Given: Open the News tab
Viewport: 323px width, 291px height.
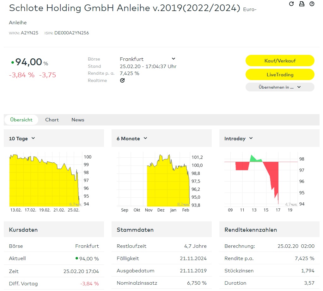Looking at the screenshot, I should coord(78,120).
